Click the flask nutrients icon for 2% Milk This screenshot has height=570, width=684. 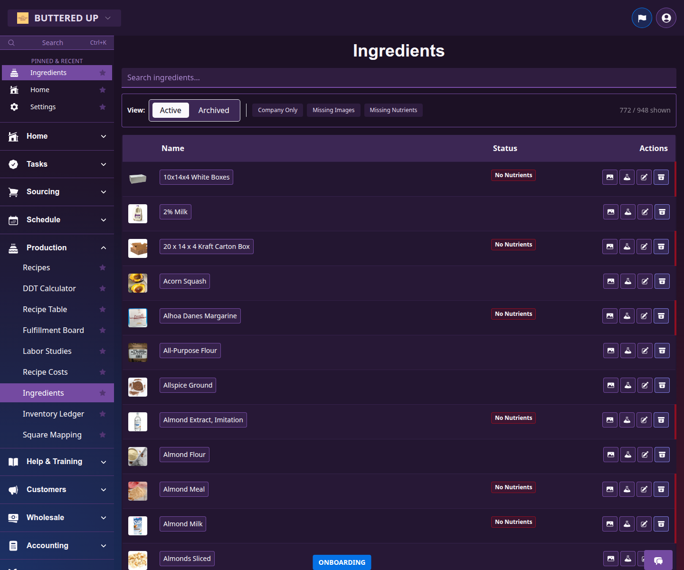[628, 212]
